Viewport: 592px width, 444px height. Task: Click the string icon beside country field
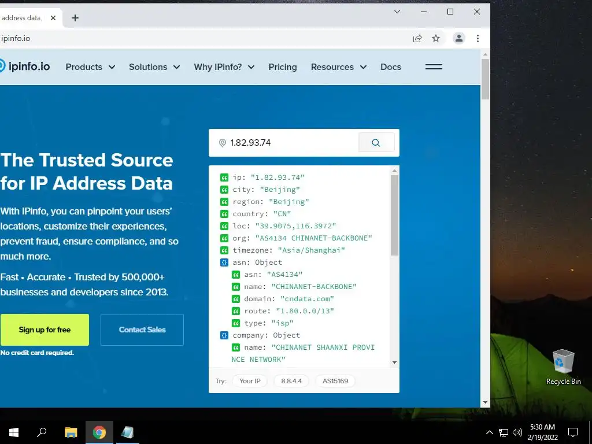[x=224, y=214]
